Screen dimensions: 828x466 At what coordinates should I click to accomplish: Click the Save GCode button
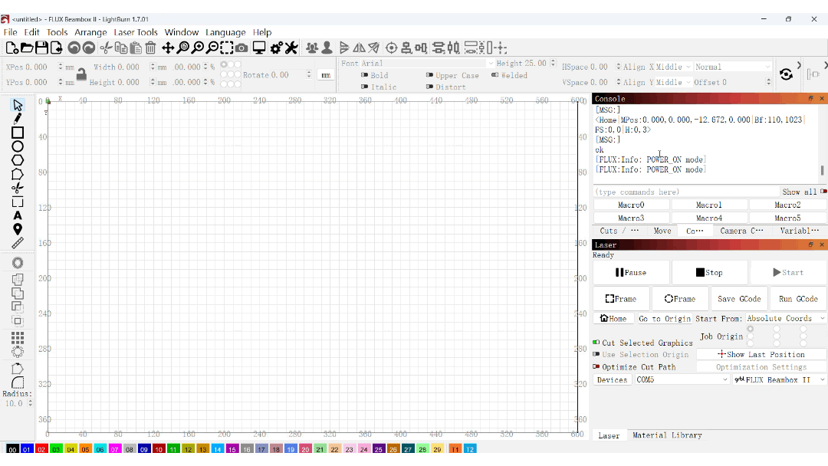click(739, 299)
